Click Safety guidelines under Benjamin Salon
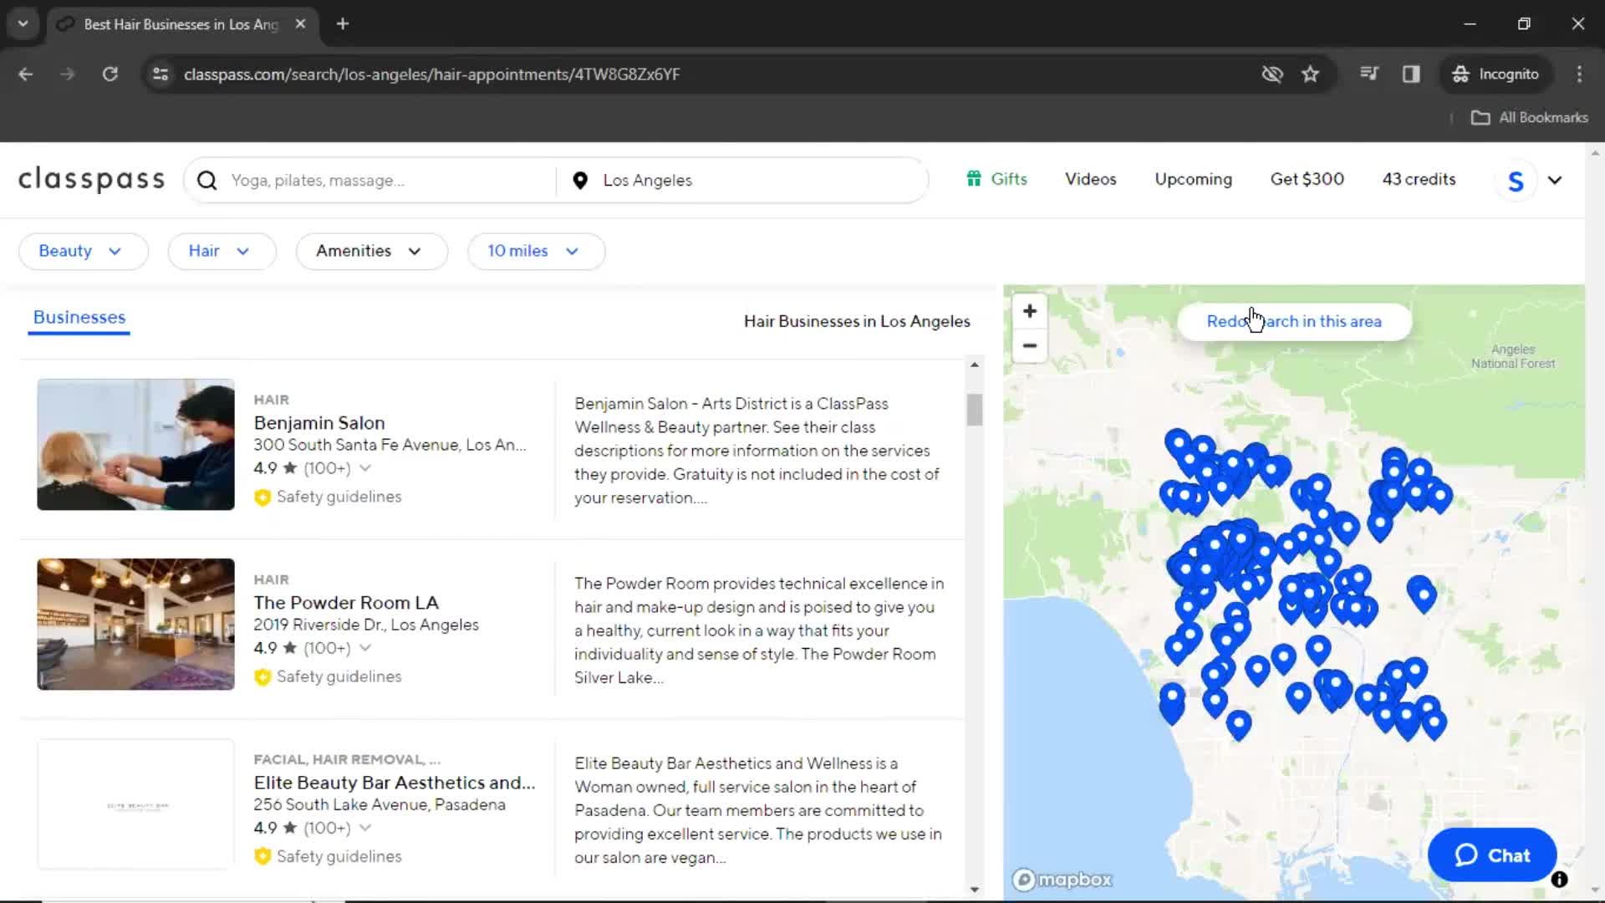1605x903 pixels. pos(339,497)
